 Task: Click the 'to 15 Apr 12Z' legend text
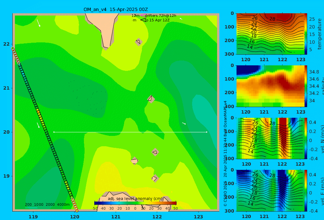(x=157, y=20)
